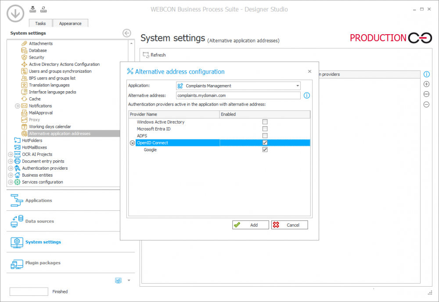Click the HotFolders icon
Screen dimensions: 439x302
pos(18,140)
